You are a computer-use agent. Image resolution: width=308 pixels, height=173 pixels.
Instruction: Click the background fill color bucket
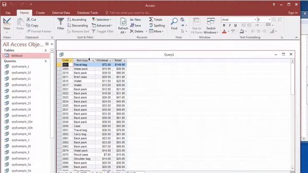(x=242, y=31)
